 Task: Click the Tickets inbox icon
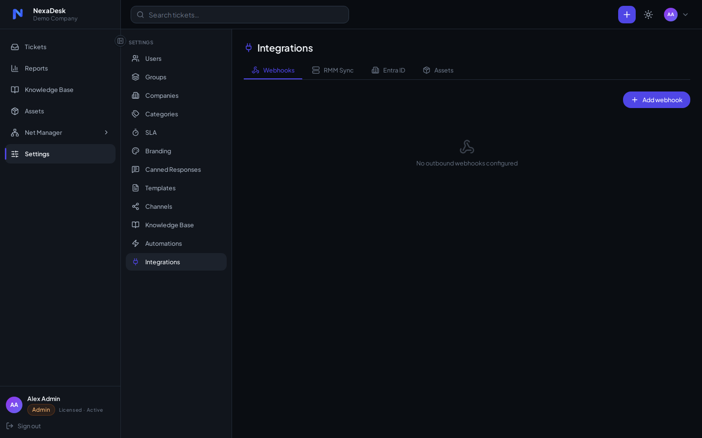(15, 47)
